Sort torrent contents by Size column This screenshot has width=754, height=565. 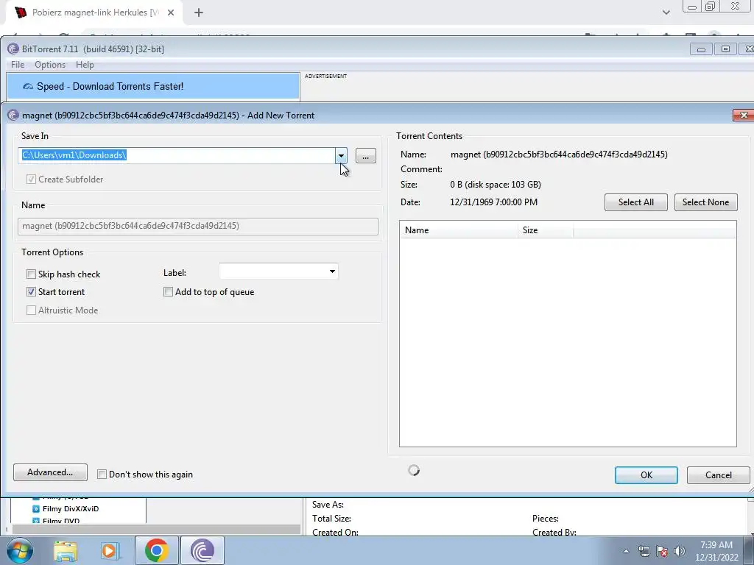pos(546,230)
